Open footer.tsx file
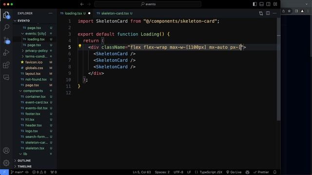312x175 pixels. [33, 114]
